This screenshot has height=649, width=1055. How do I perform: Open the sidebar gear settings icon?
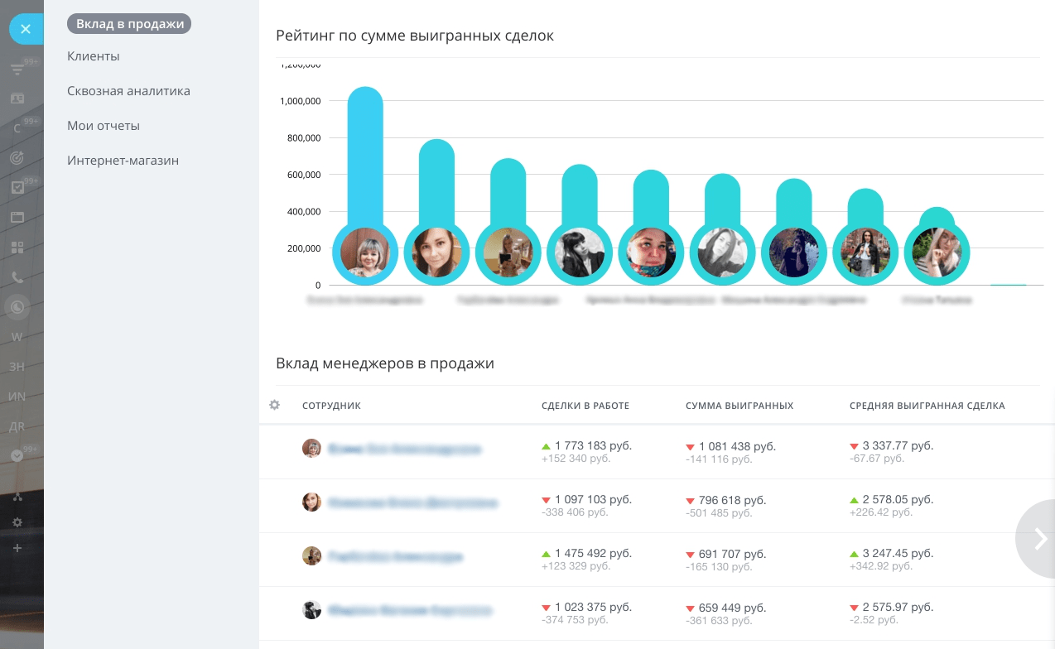click(x=17, y=522)
